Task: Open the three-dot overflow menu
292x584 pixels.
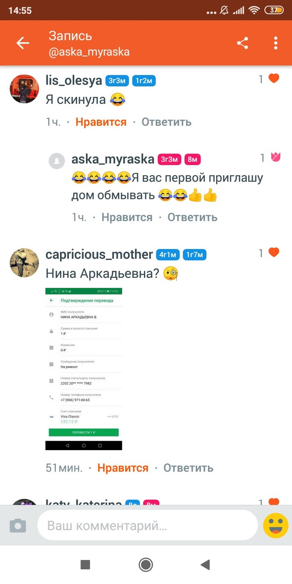Action: (276, 43)
